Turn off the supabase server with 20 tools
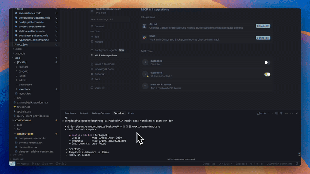 tap(267, 74)
